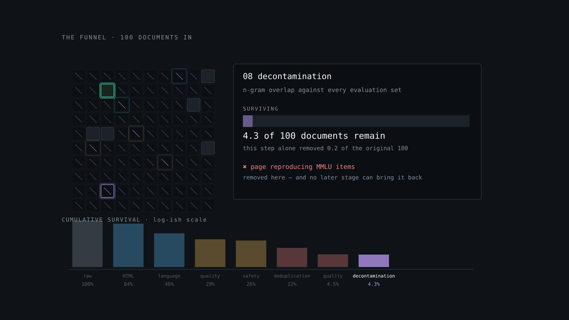Click 'this step alone removed 0.2' line

click(x=325, y=148)
